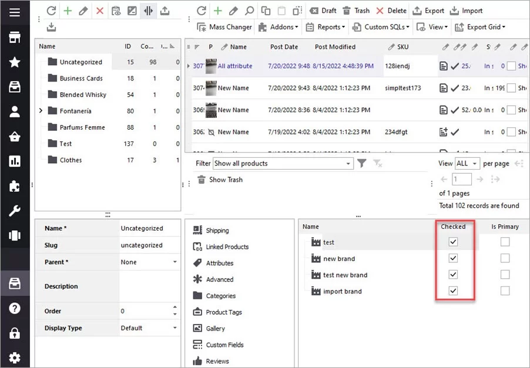Open the Mass Changer tool
The height and width of the screenshot is (368, 530).
coord(224,27)
